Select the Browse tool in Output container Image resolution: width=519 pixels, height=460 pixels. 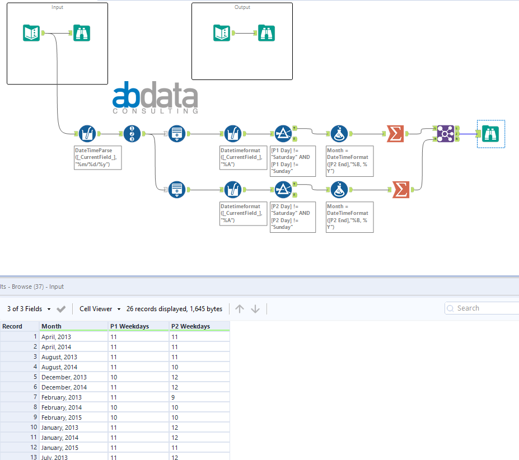tap(266, 33)
